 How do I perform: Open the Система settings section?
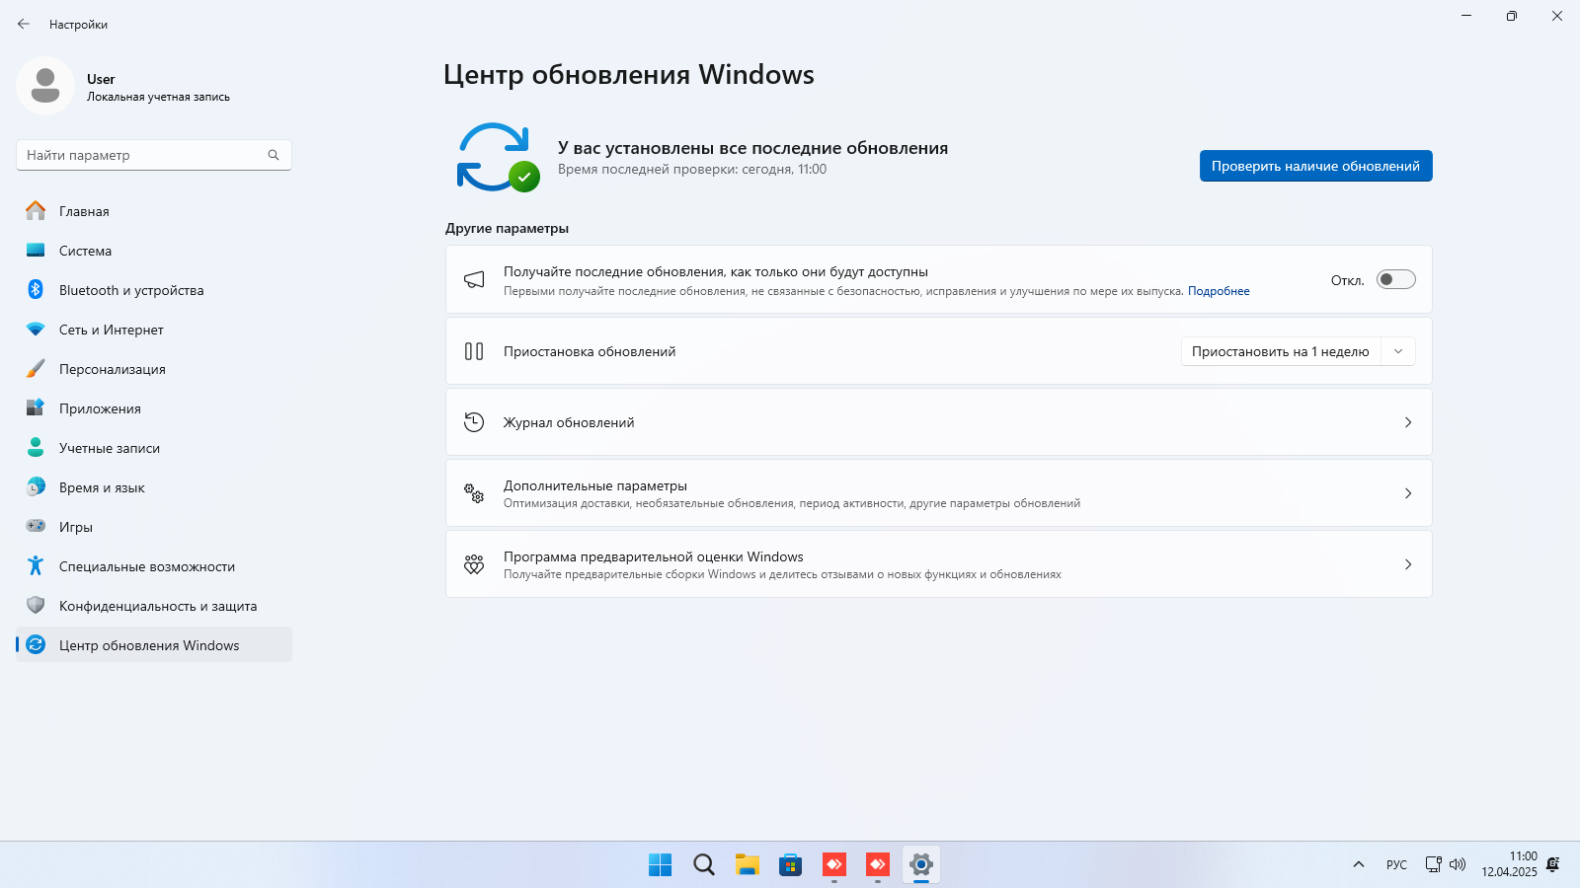point(154,251)
